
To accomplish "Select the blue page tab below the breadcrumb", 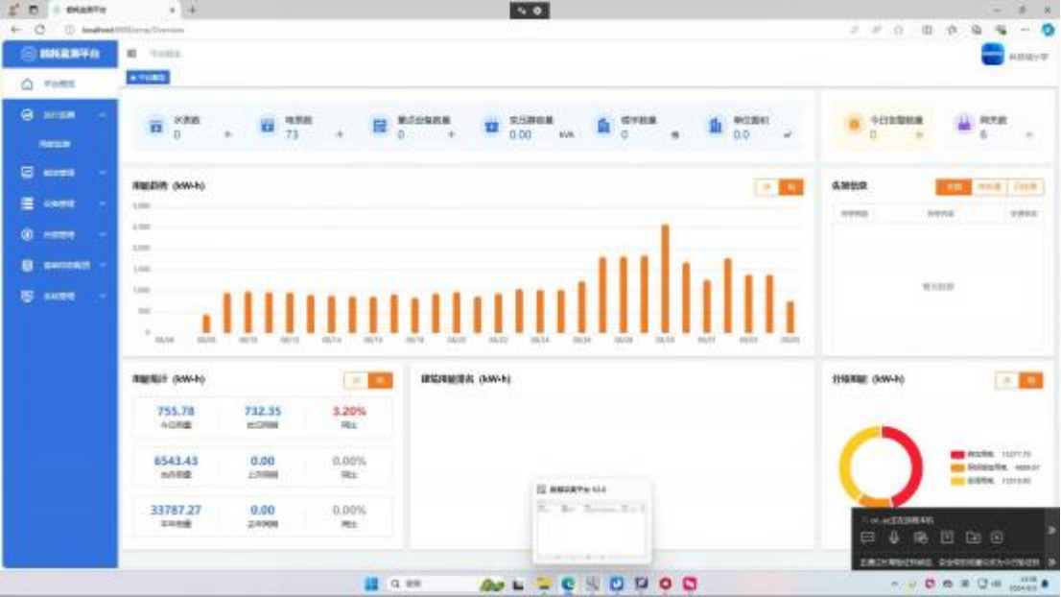I will (x=148, y=77).
